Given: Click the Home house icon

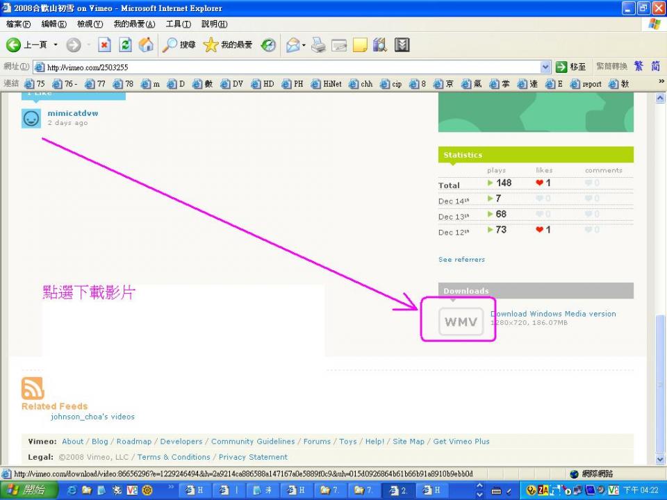Looking at the screenshot, I should coord(146,45).
